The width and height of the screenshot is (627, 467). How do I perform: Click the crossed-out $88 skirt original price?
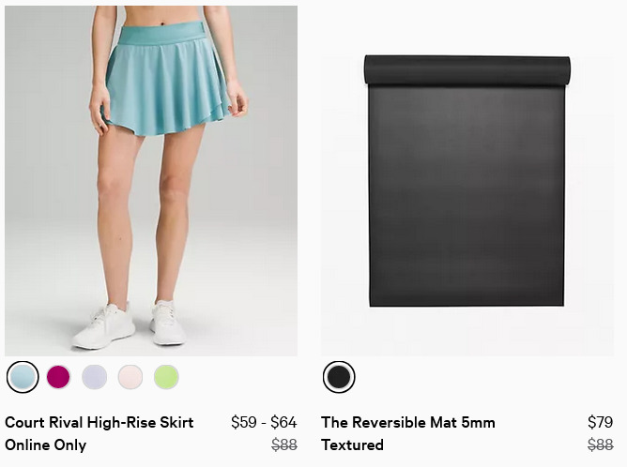284,444
